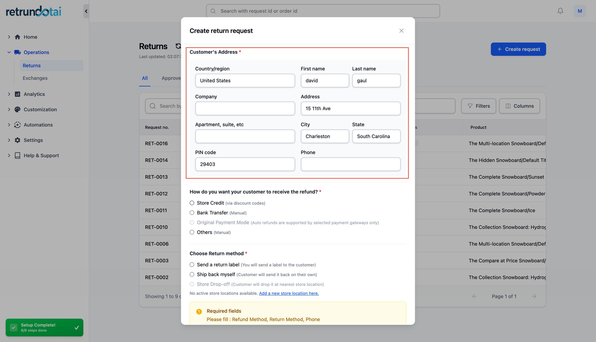Select the All returns tab

coord(145,78)
